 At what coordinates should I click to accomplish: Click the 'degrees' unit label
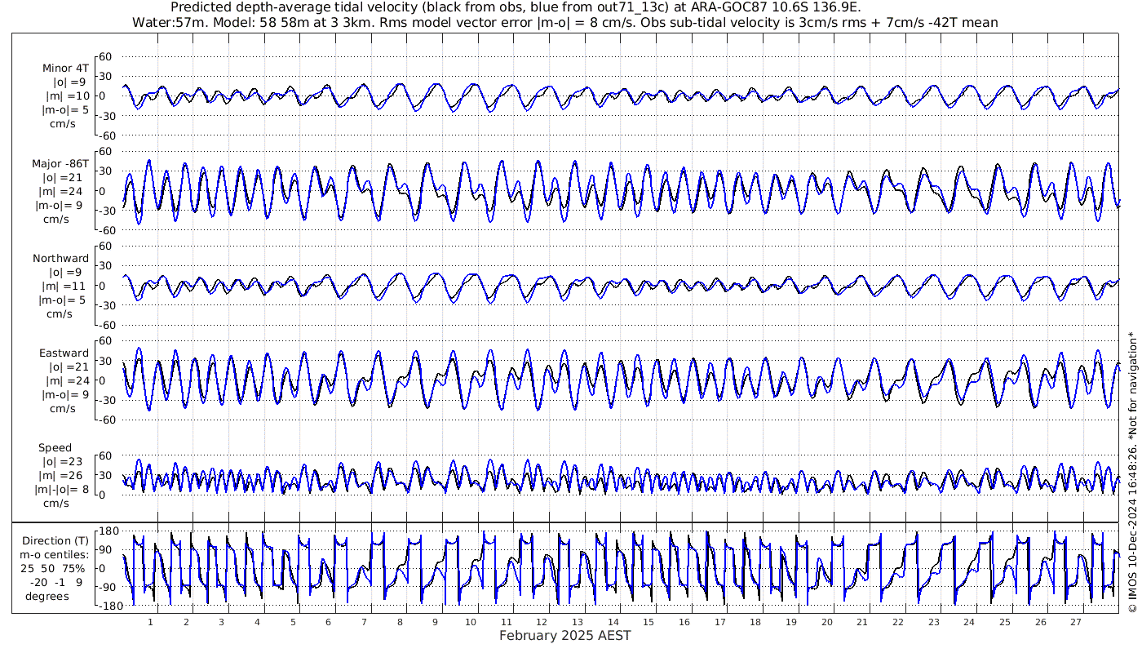[47, 597]
